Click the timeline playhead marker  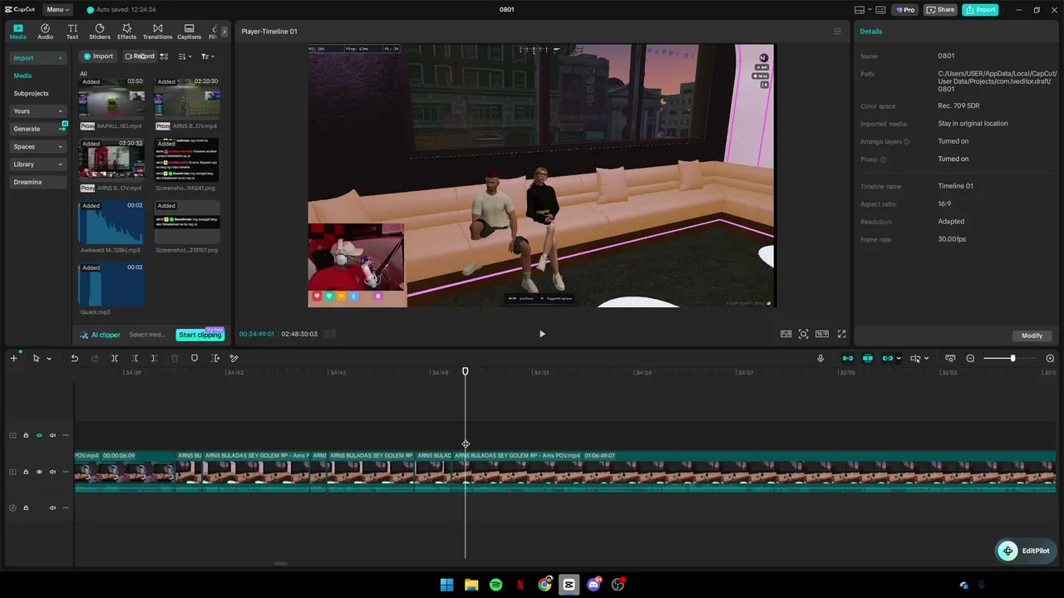[x=465, y=371]
